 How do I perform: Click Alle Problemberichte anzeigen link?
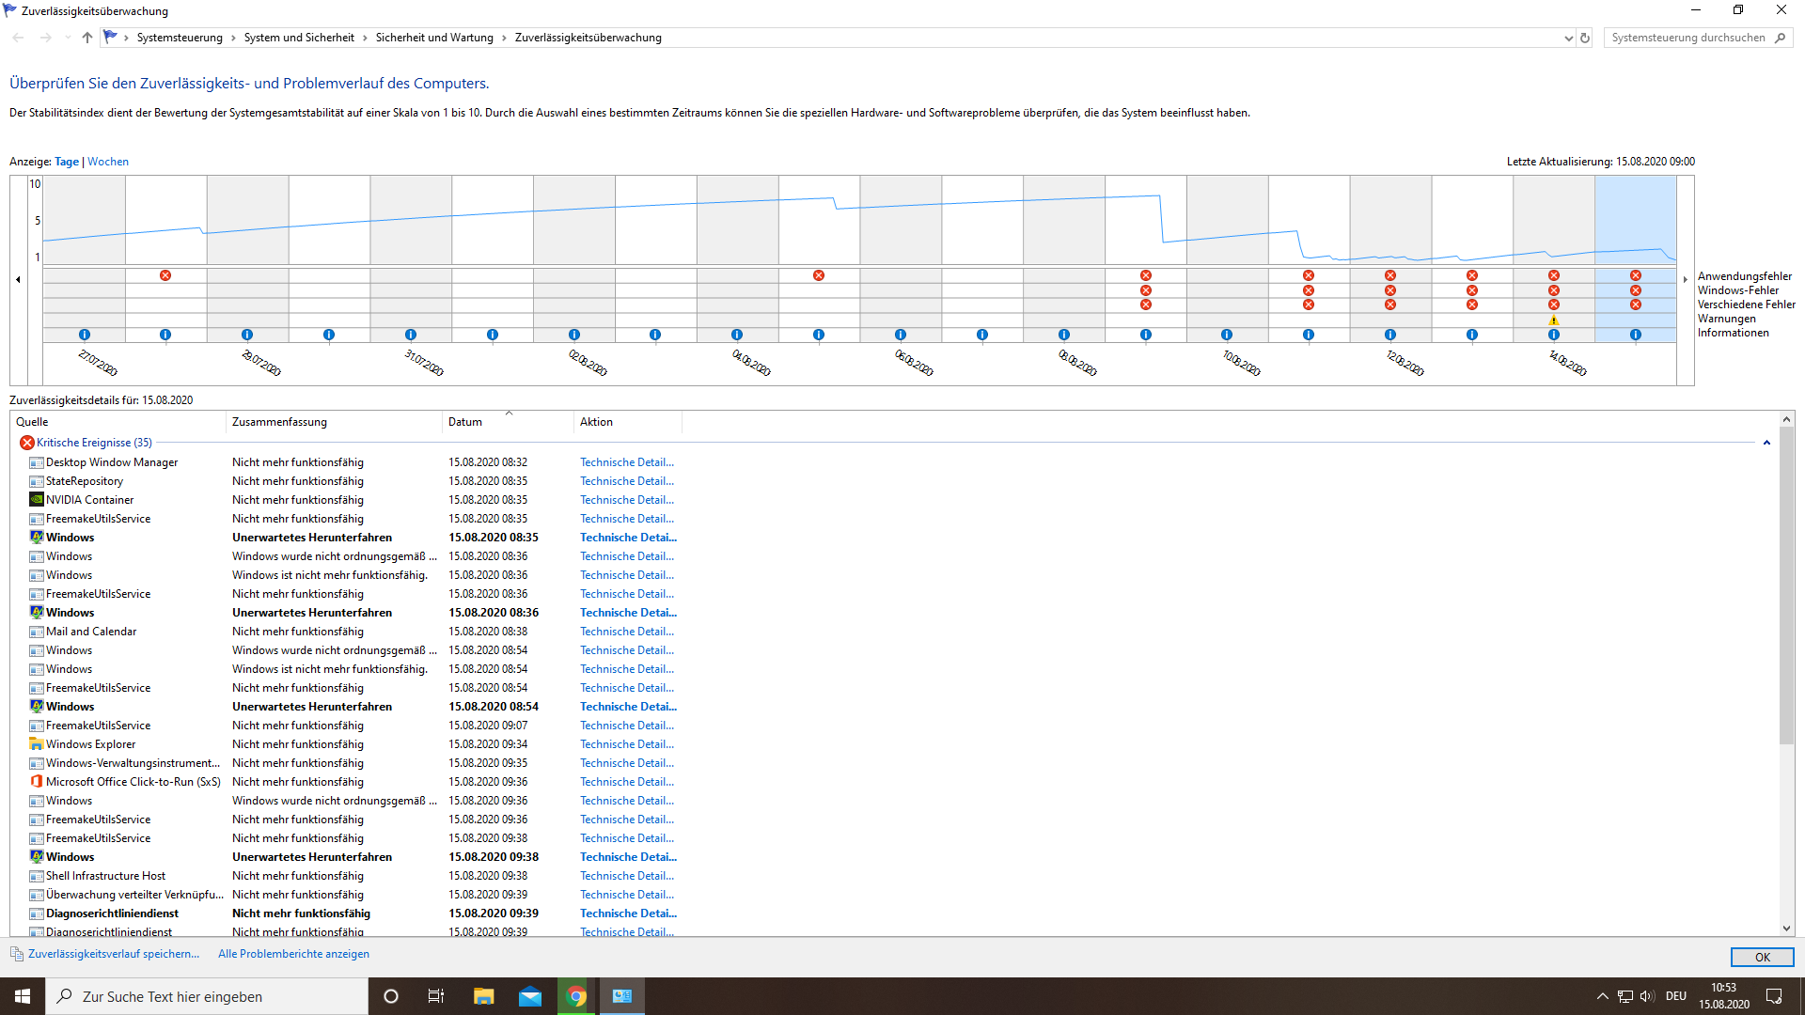click(x=293, y=954)
